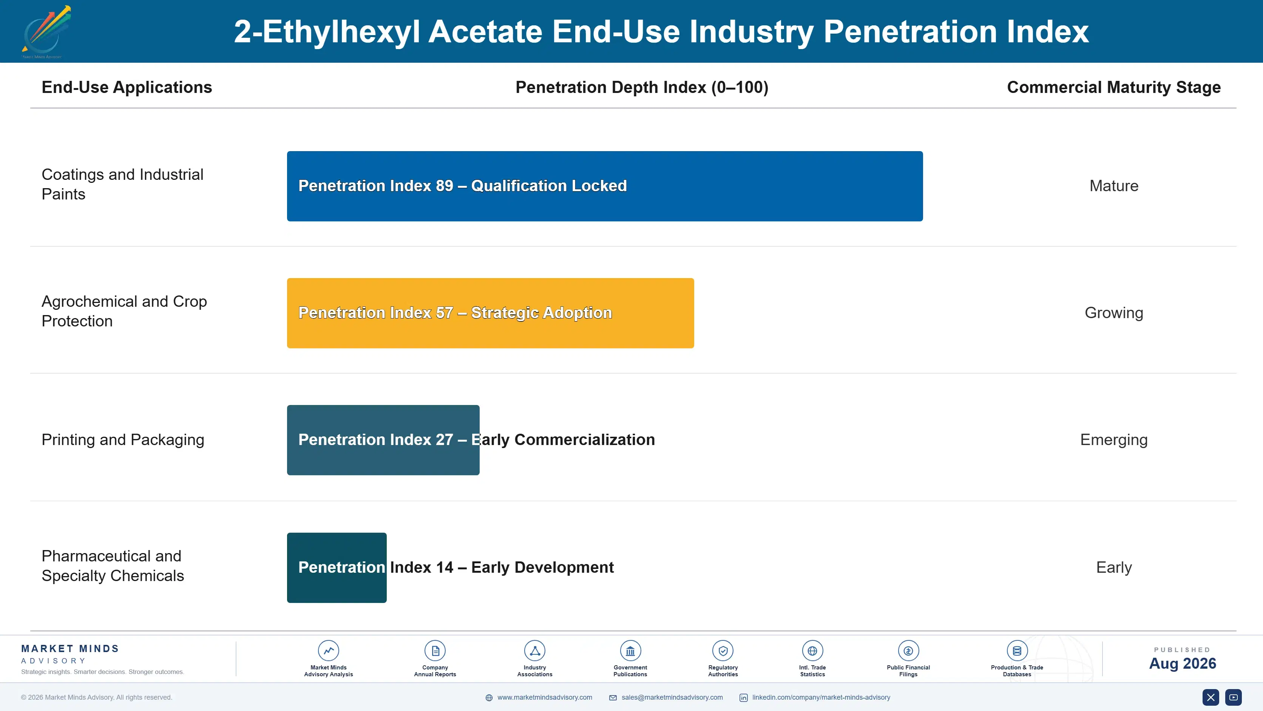1263x711 pixels.
Task: Click the Industry Associations icon
Action: [x=534, y=651]
